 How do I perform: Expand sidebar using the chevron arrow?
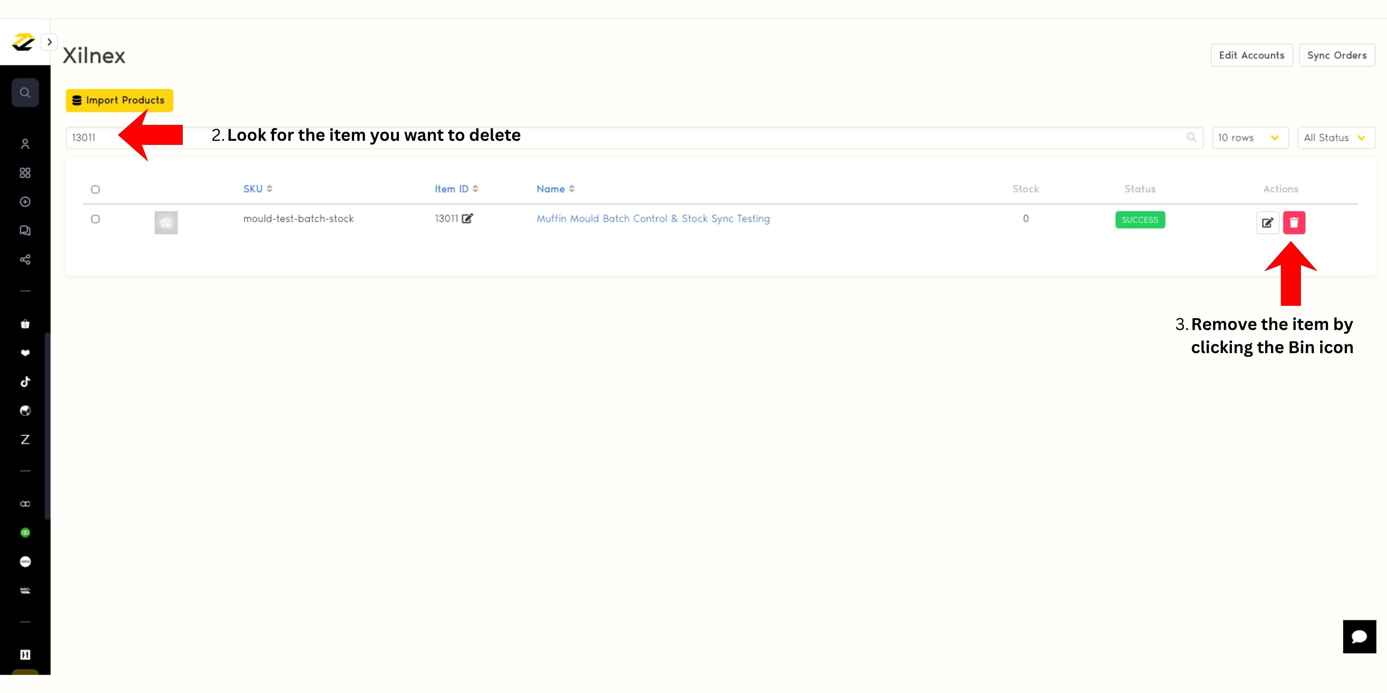click(x=50, y=42)
